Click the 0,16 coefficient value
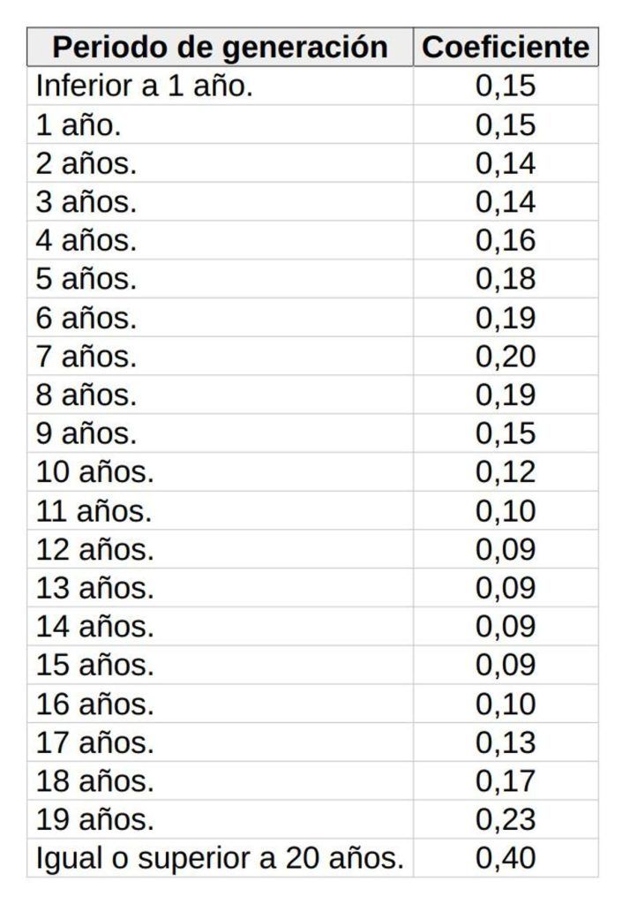 [506, 240]
